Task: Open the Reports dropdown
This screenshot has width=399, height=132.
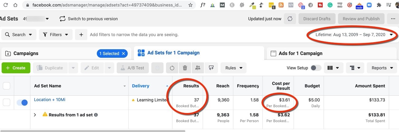Action: pos(382,68)
